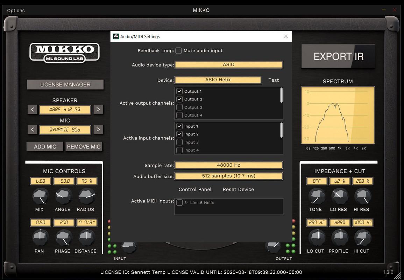Click the LO CUT value field 287 HZ
This screenshot has height=280, width=404.
click(317, 222)
